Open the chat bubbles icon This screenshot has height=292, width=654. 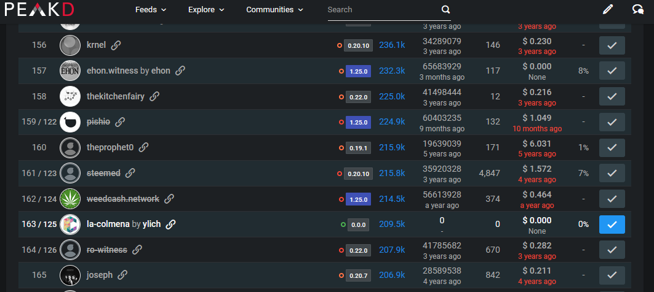(x=638, y=10)
